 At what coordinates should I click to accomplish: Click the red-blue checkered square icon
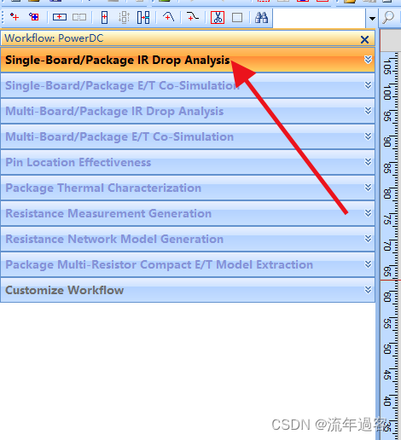pos(34,17)
